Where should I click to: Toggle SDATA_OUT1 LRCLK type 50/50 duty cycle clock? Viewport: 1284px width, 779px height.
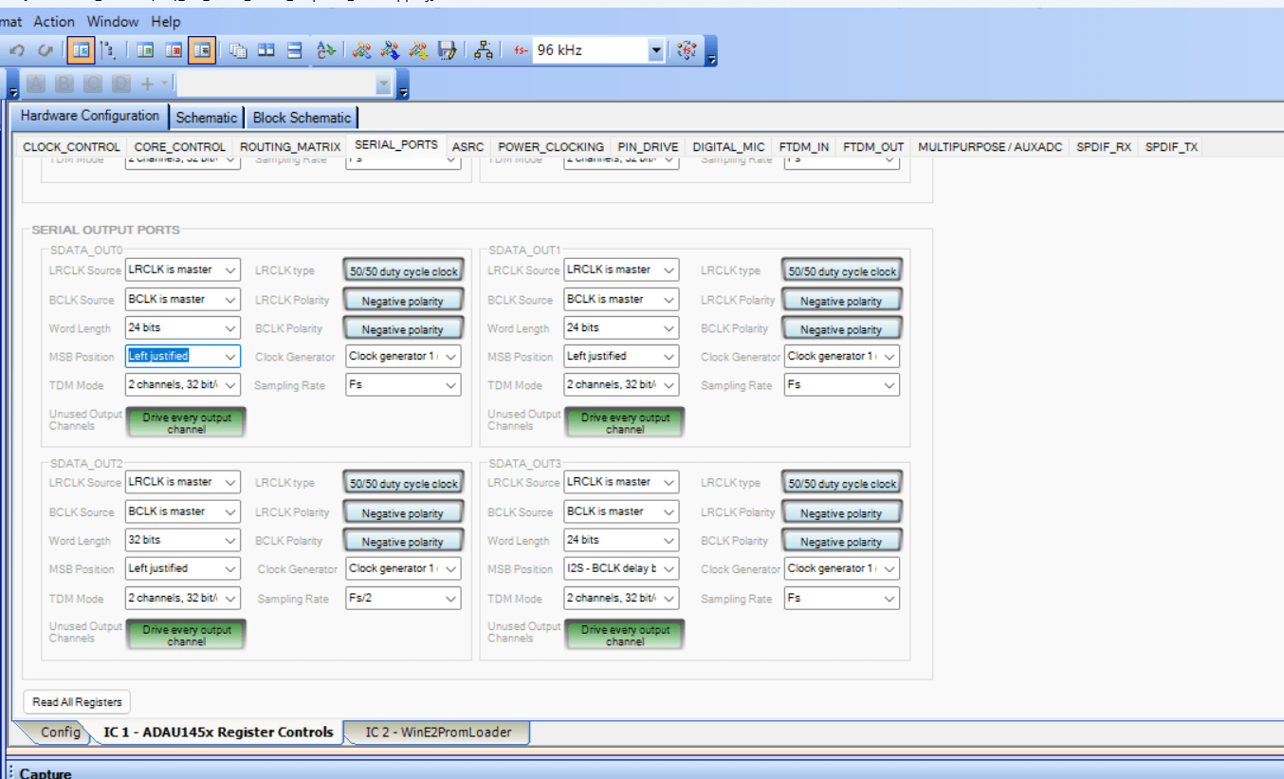[x=842, y=271]
